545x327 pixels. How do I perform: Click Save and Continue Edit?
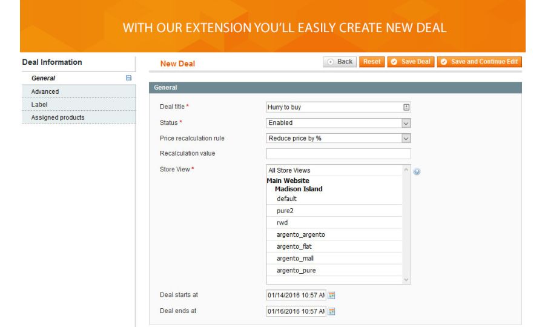tap(479, 62)
